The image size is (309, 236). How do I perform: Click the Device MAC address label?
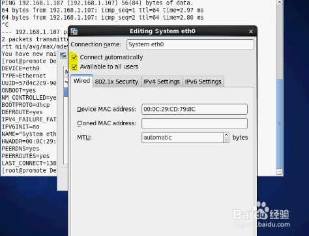pos(106,109)
